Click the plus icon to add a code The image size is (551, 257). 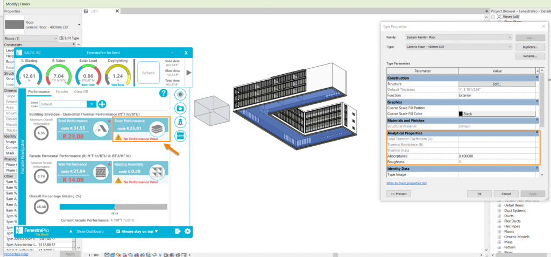(102, 104)
